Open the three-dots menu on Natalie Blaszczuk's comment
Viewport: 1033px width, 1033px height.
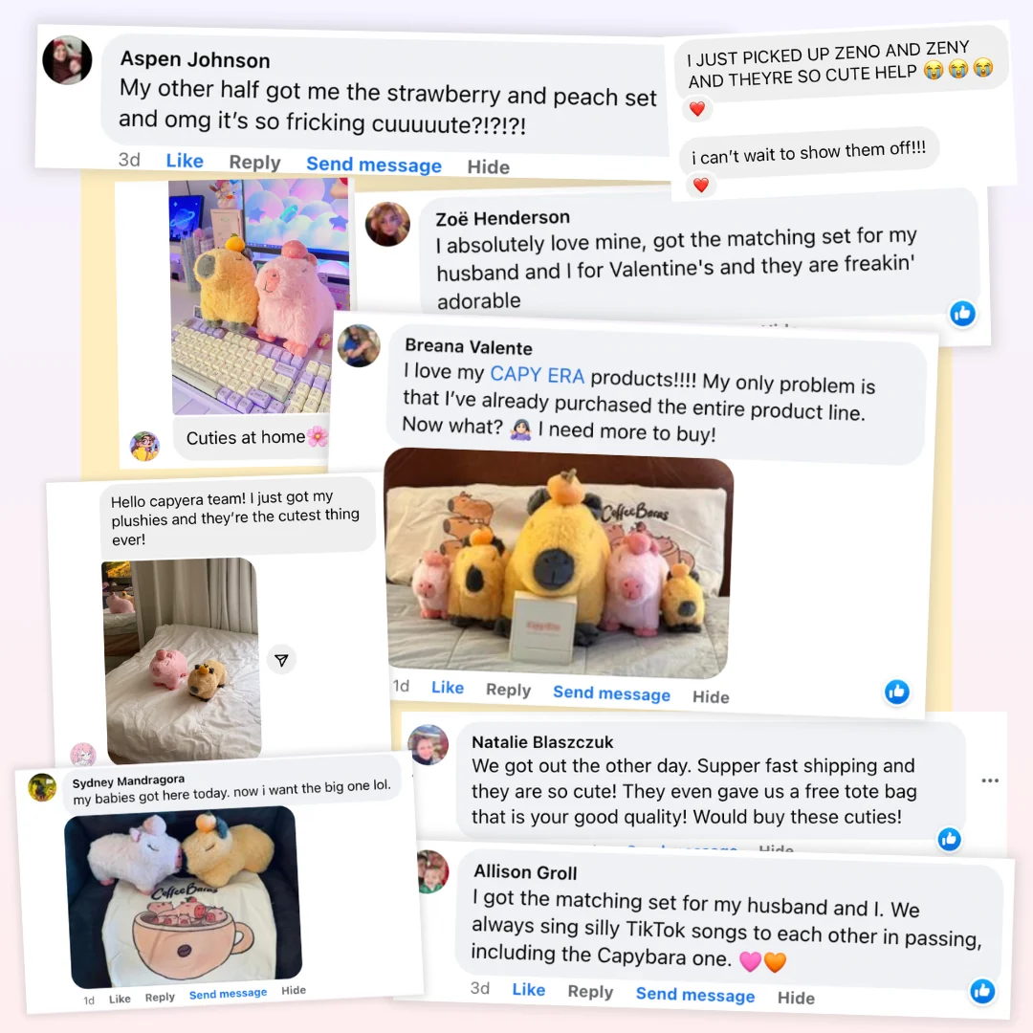(x=990, y=780)
